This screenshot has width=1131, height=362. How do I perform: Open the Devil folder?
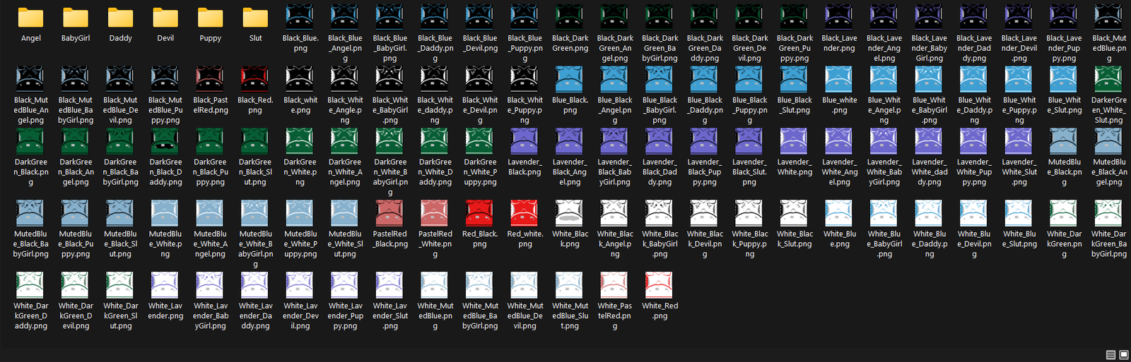(x=165, y=18)
